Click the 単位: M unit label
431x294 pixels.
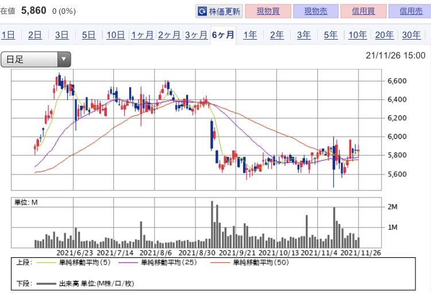point(26,203)
